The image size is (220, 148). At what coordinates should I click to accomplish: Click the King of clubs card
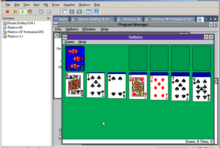[75, 85]
